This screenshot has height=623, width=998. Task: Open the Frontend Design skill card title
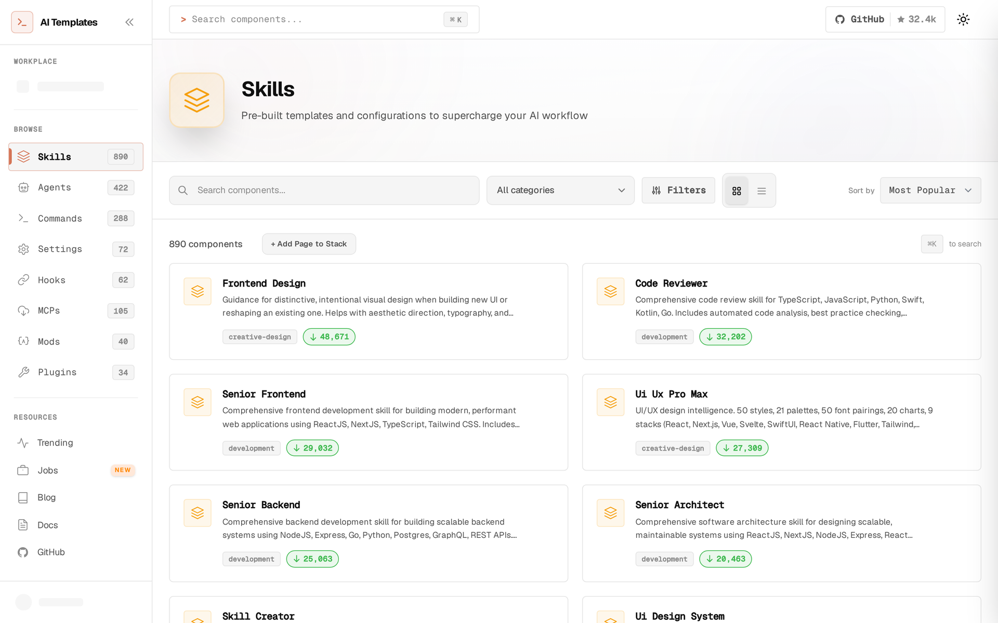tap(264, 283)
